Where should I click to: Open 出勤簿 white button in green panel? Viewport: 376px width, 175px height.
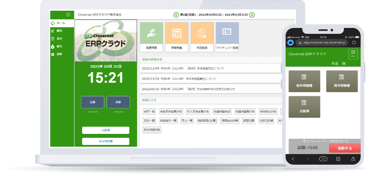(x=106, y=130)
